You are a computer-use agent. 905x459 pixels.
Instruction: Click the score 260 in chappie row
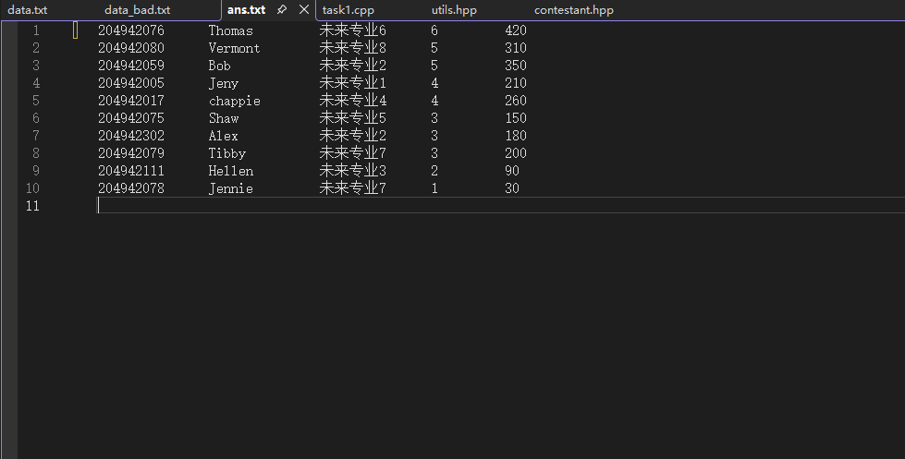[516, 101]
